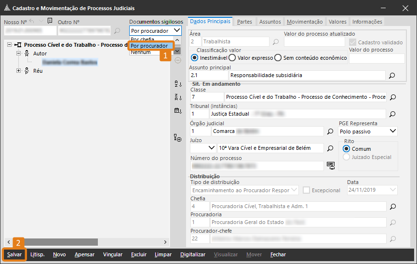Image resolution: width=417 pixels, height=264 pixels.
Task: Select the Valor expresso radio button
Action: pos(232,58)
